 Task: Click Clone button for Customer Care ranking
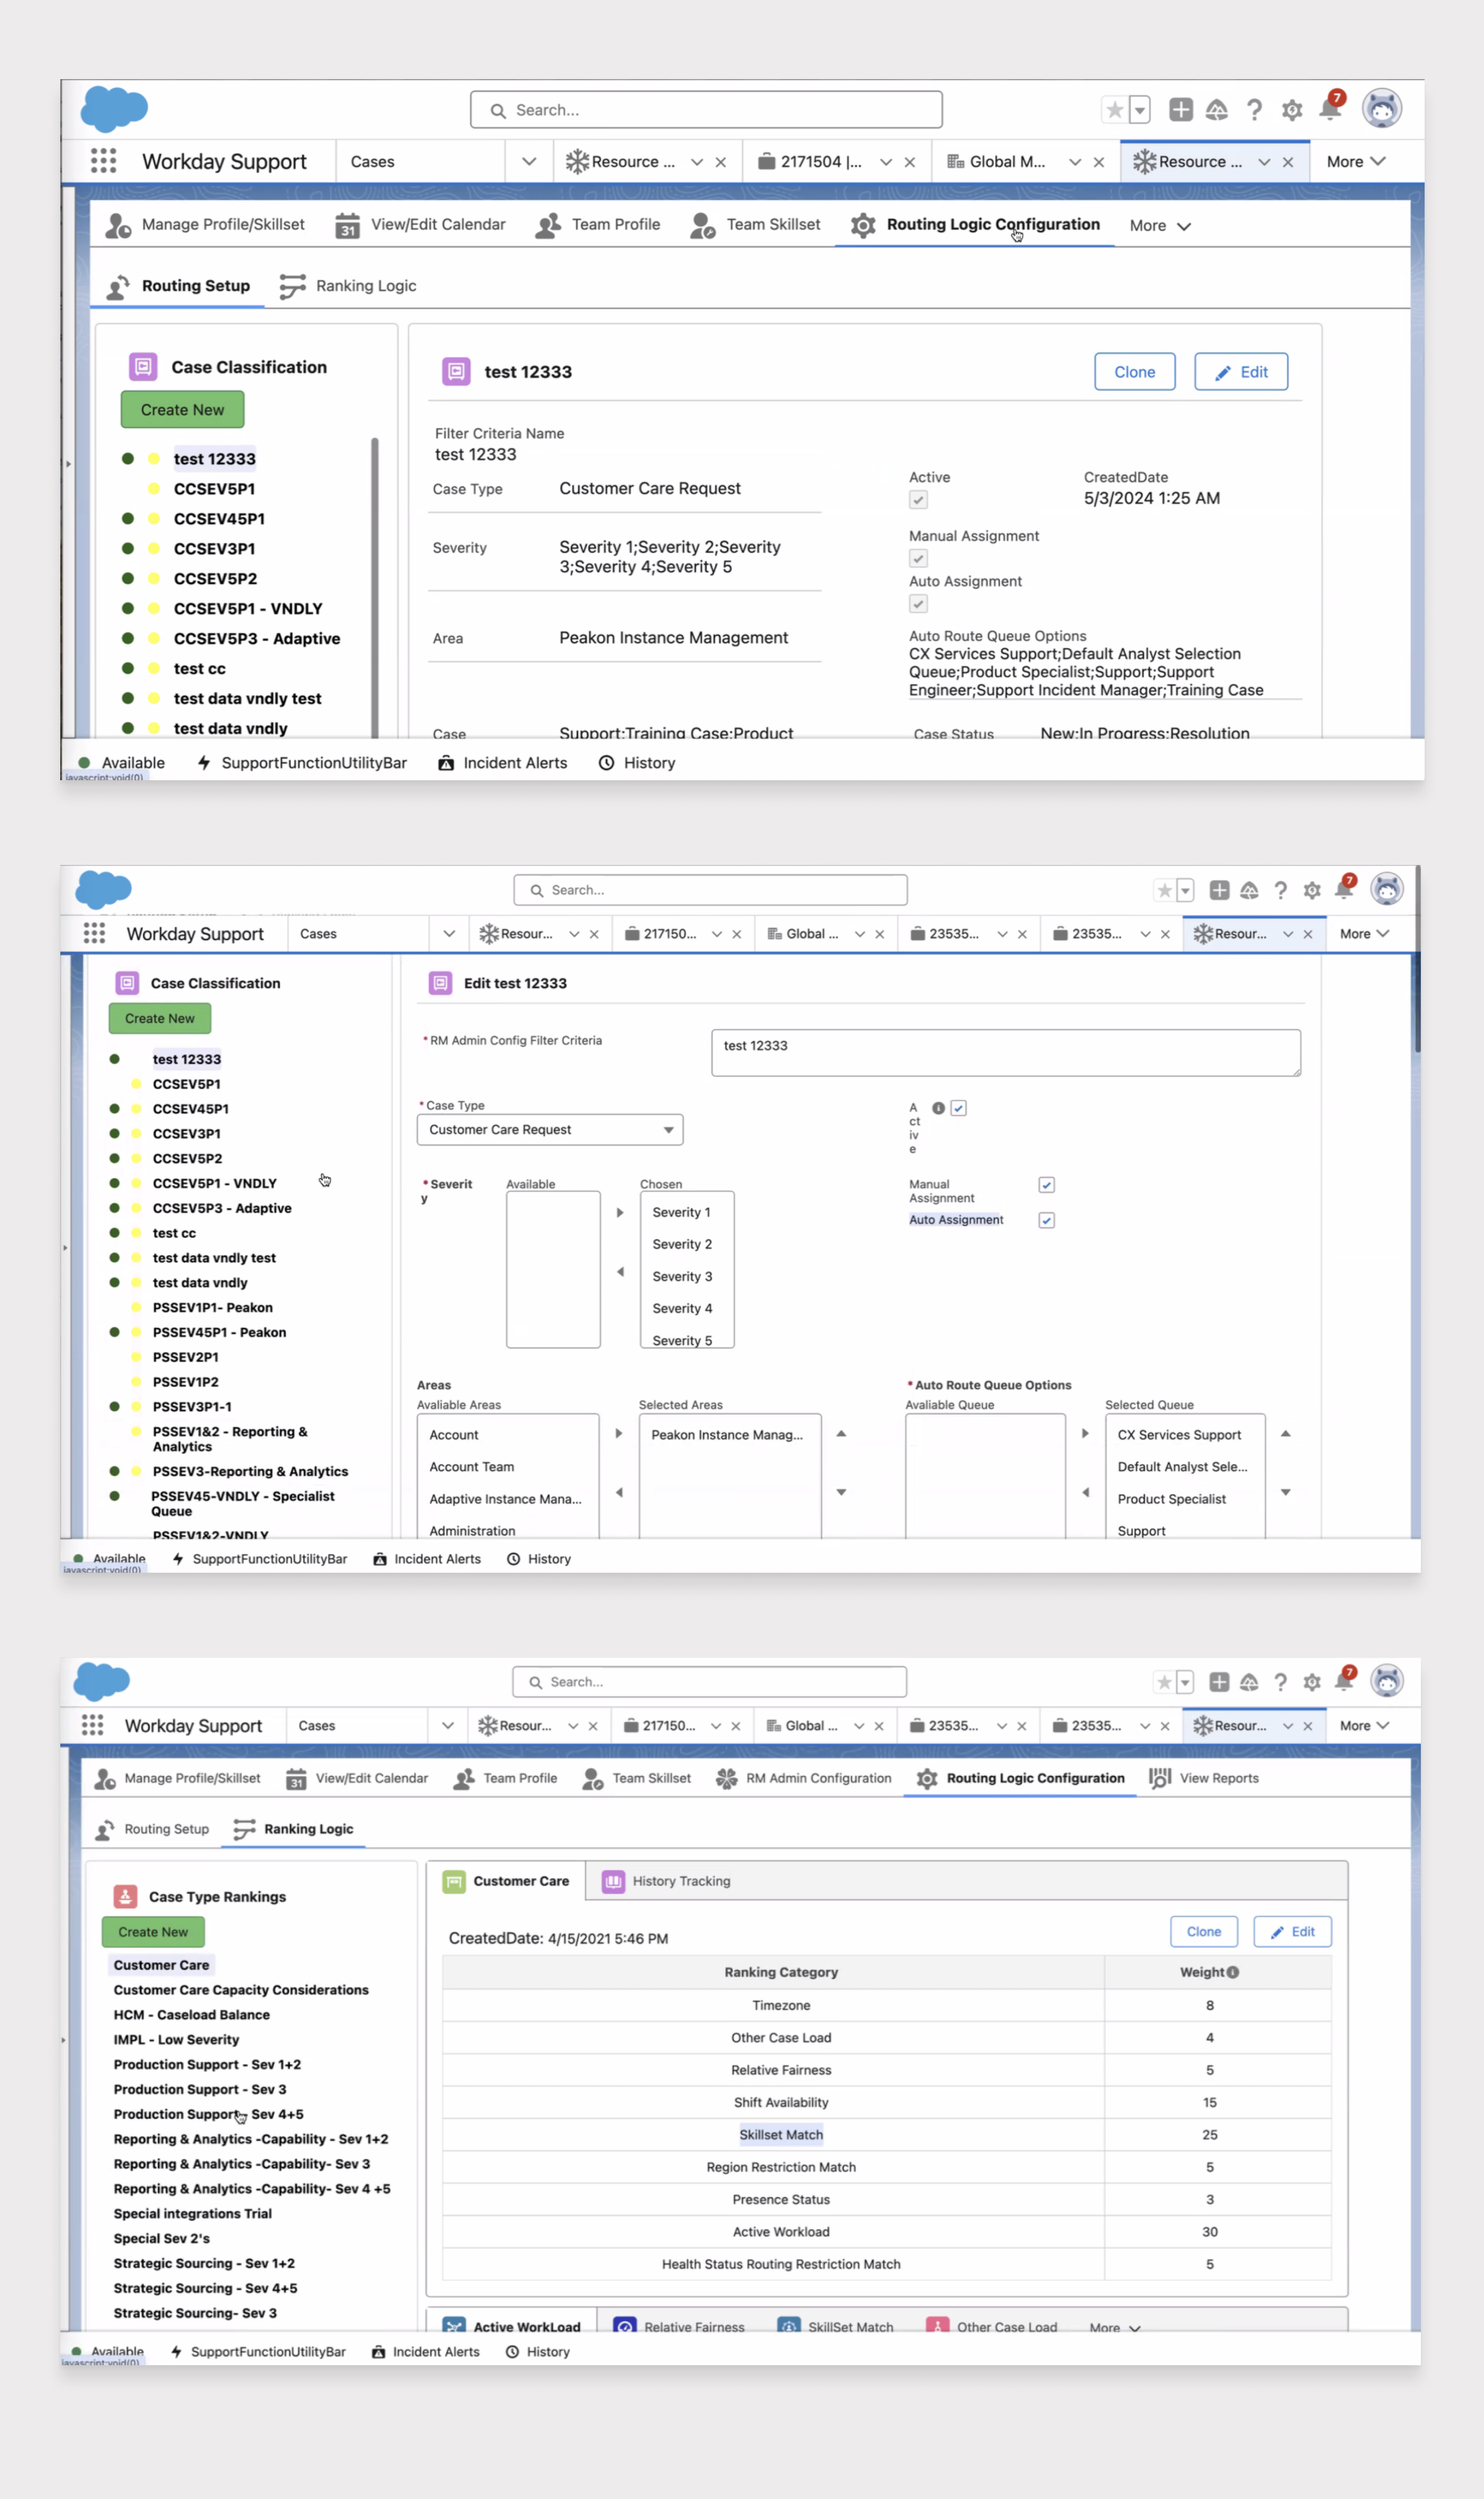1203,1932
